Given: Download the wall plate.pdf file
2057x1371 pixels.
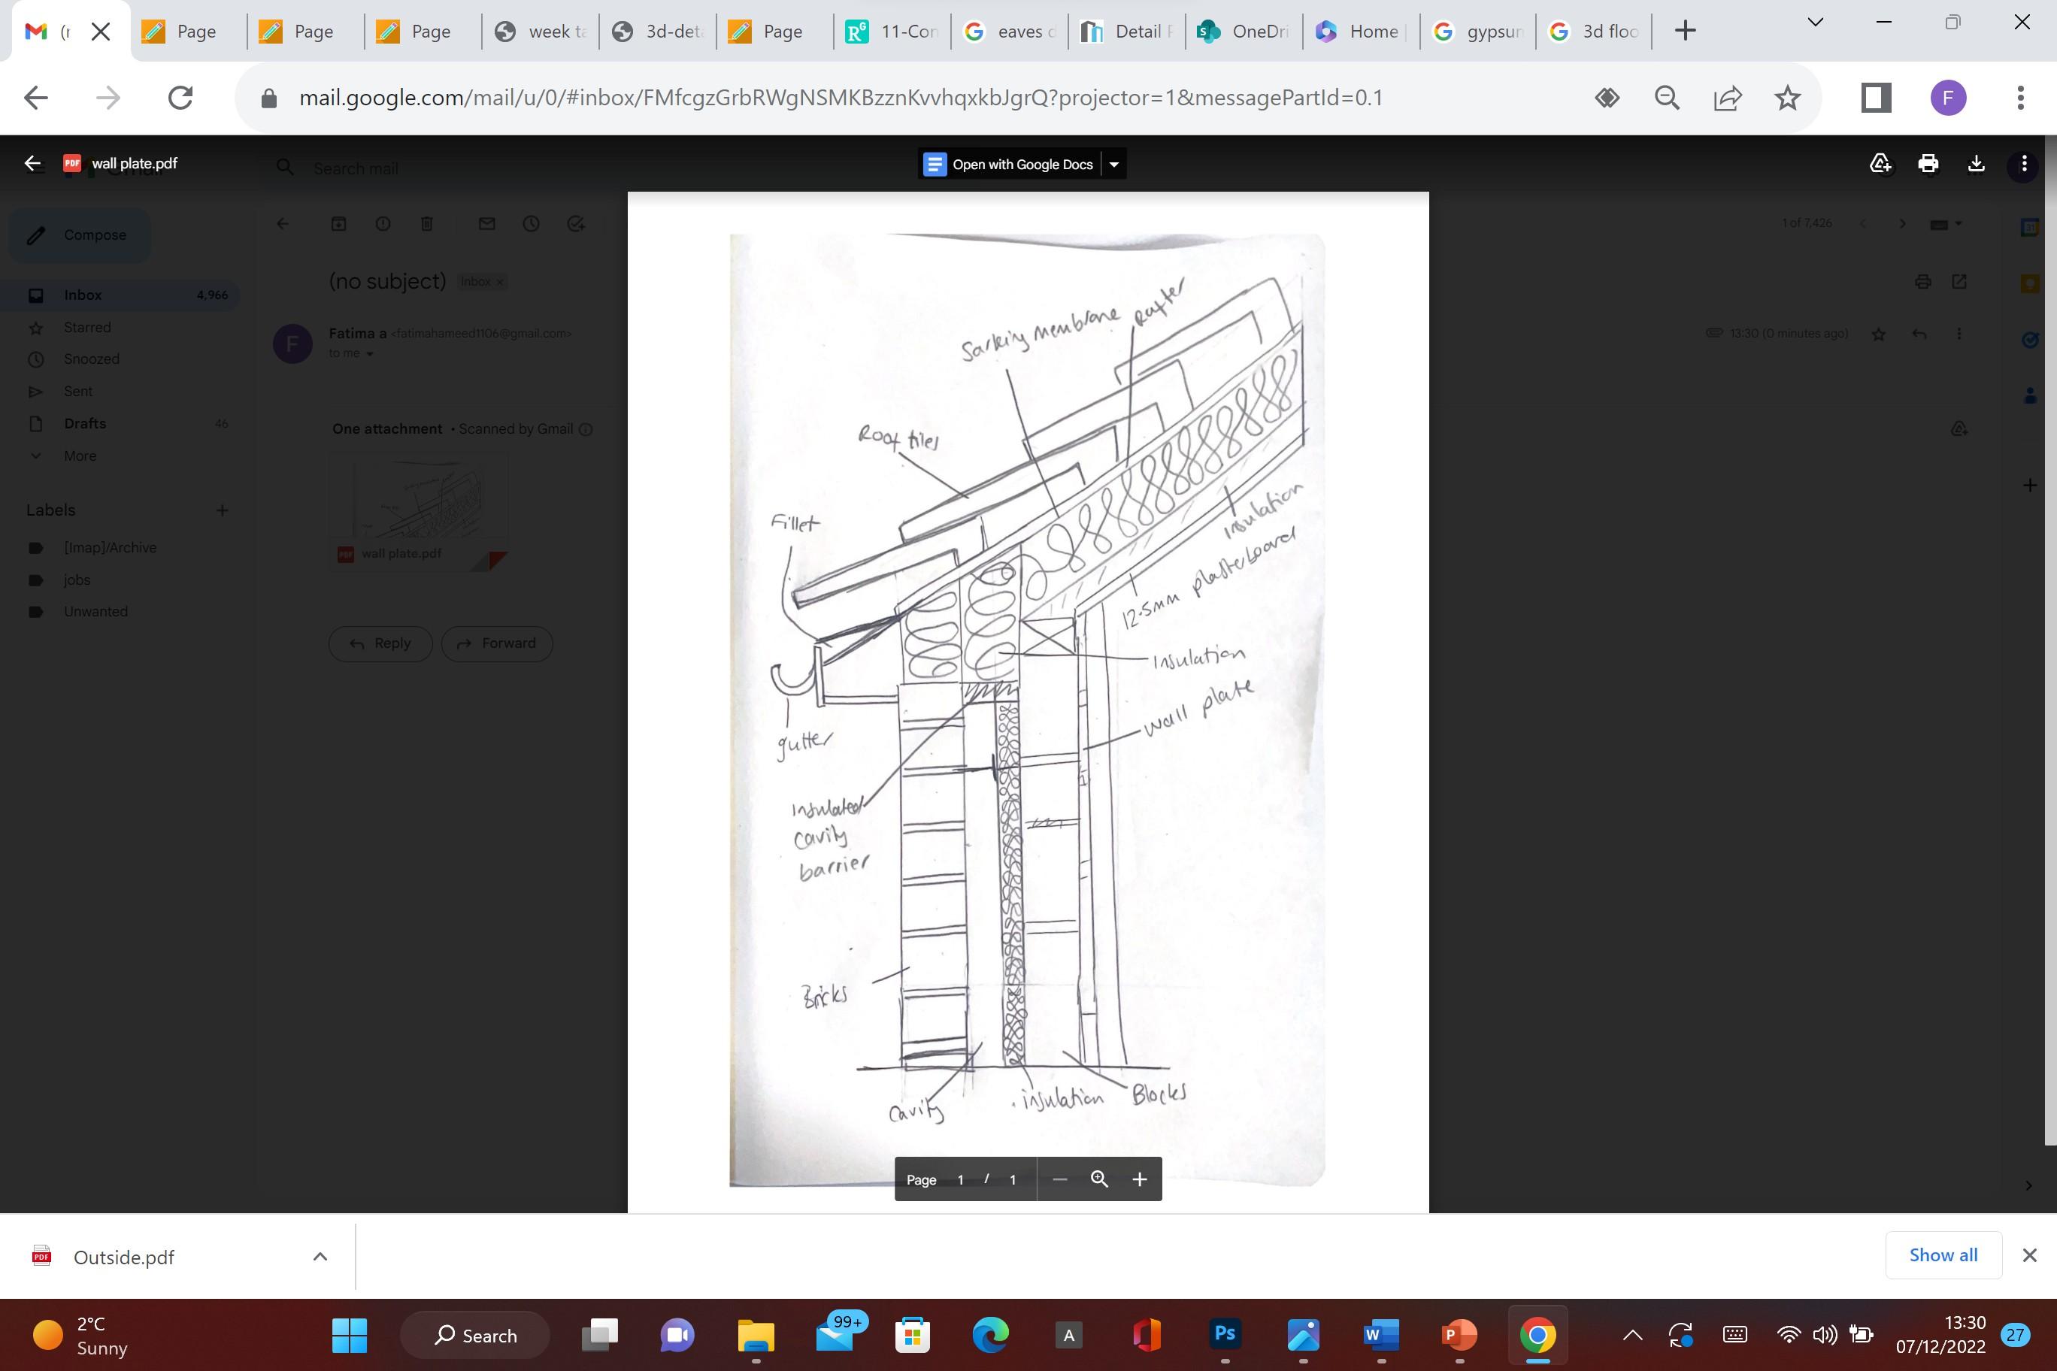Looking at the screenshot, I should click(1976, 164).
